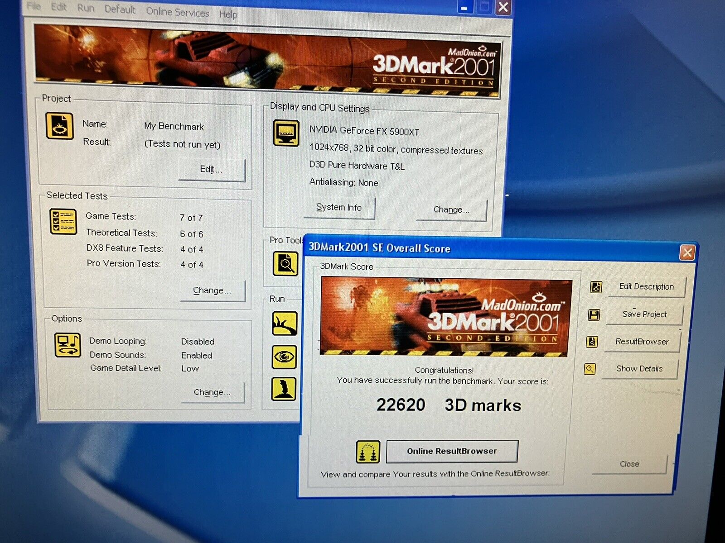725x543 pixels.
Task: Click the joystick game icon under Run
Action: 284,389
